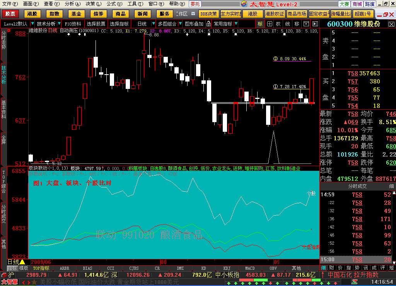Click the red gear icon at chart corner
Viewport: 396px width, 286px height.
[x=9, y=30]
